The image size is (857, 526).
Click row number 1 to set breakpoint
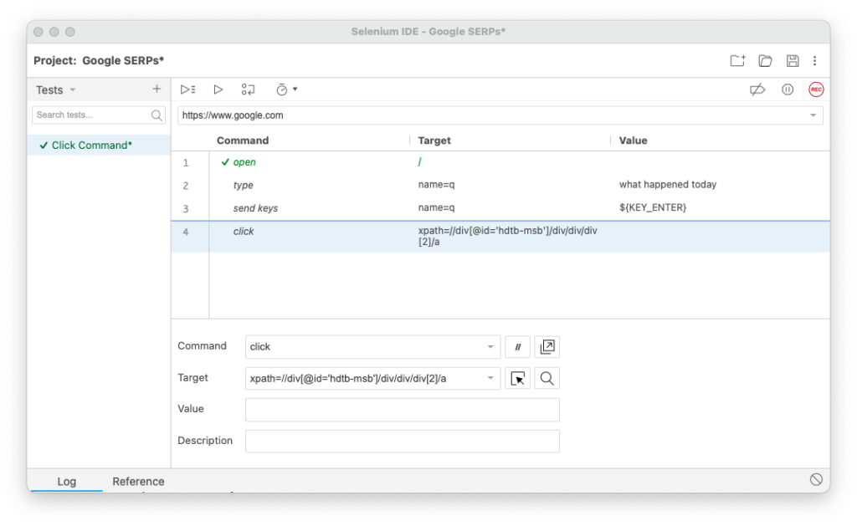point(186,163)
